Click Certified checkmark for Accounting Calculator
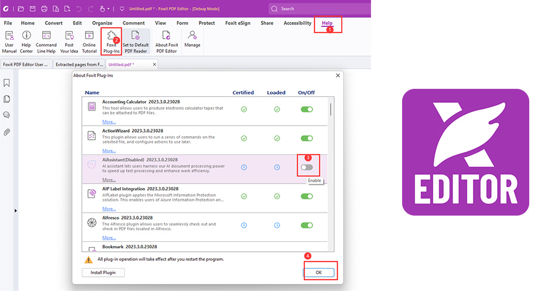Image resolution: width=558 pixels, height=291 pixels. 244,109
